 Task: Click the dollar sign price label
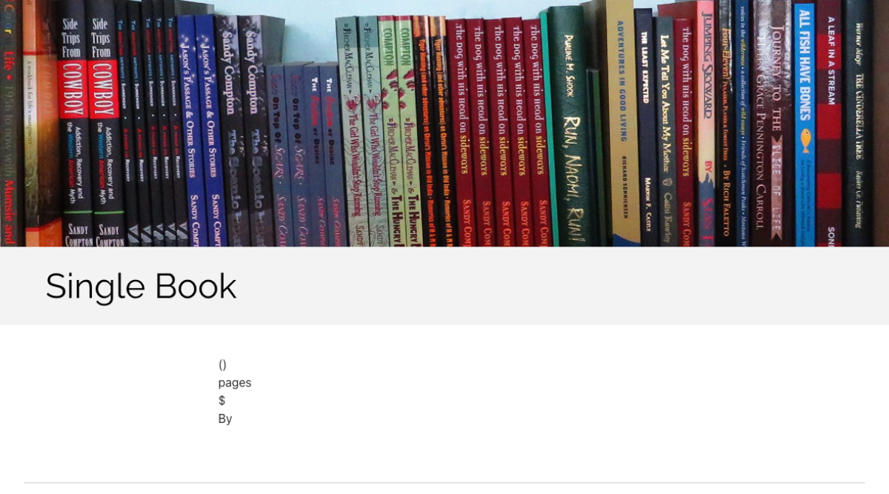(x=222, y=401)
